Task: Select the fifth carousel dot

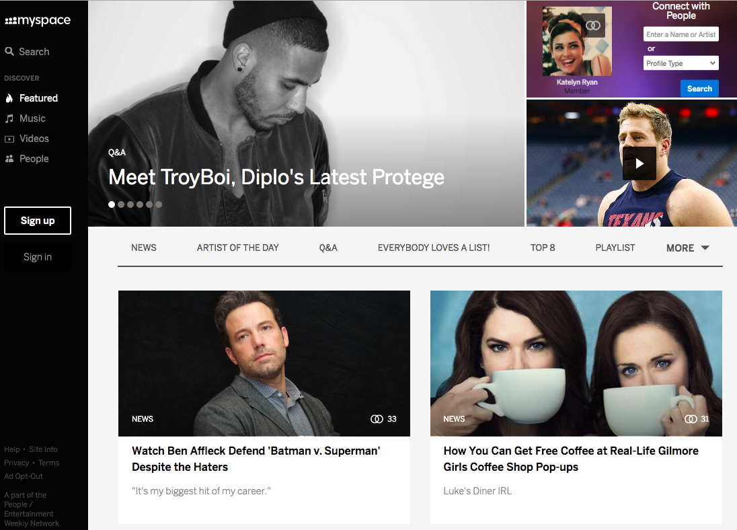Action: [x=149, y=204]
